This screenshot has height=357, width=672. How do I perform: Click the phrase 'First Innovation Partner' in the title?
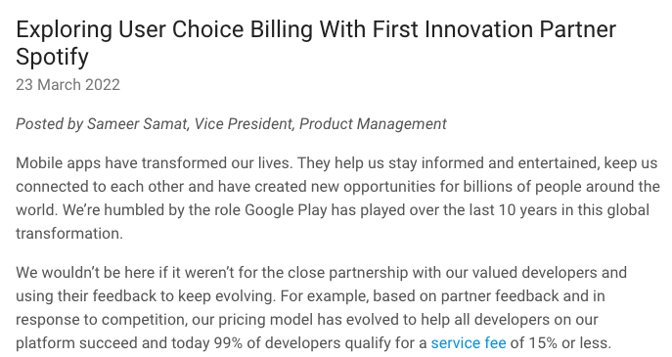(494, 29)
